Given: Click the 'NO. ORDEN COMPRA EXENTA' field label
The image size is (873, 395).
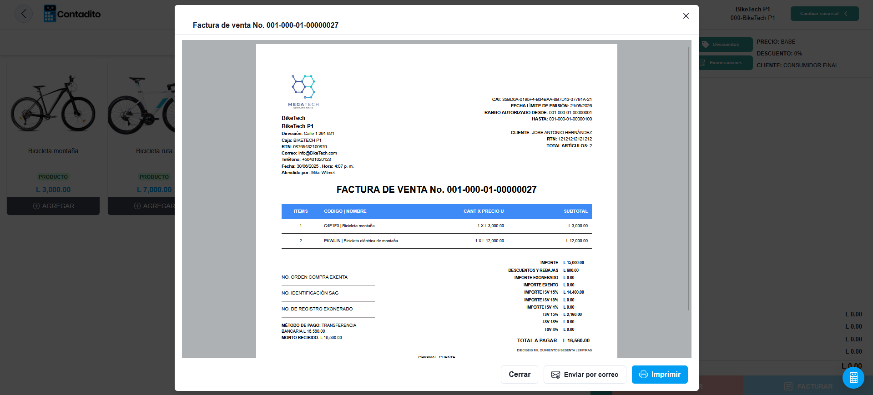Looking at the screenshot, I should 314,277.
